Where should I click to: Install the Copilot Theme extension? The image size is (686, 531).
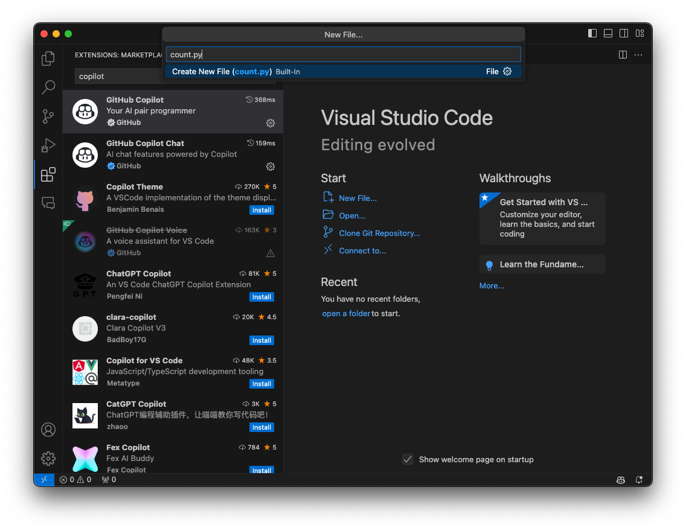click(261, 210)
